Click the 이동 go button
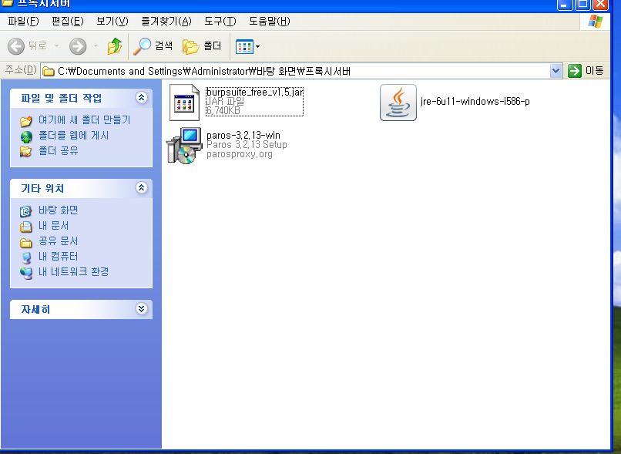 point(586,71)
